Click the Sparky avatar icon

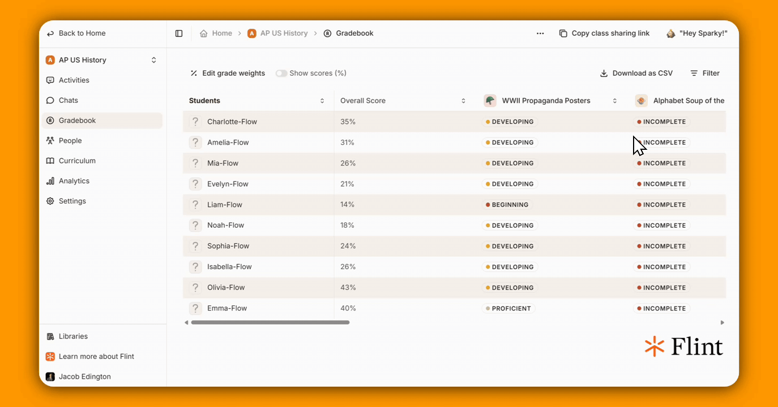tap(671, 33)
